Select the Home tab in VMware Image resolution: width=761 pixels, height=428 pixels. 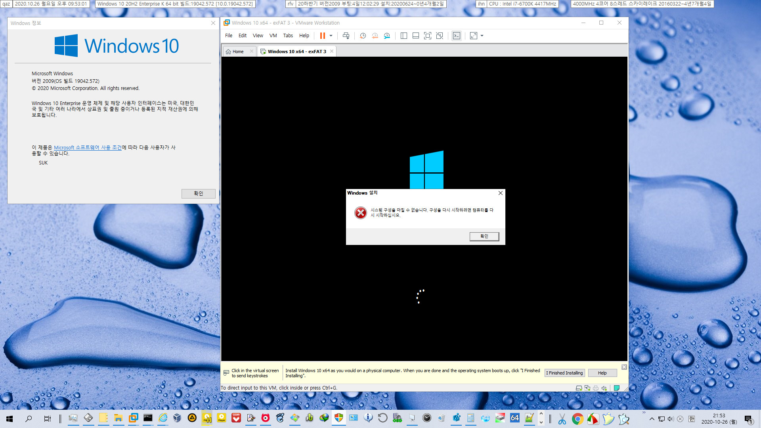coord(237,51)
